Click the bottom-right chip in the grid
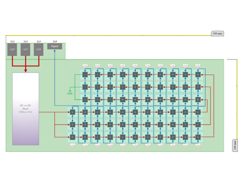Screen dimensions: 241x184 tap(198, 137)
